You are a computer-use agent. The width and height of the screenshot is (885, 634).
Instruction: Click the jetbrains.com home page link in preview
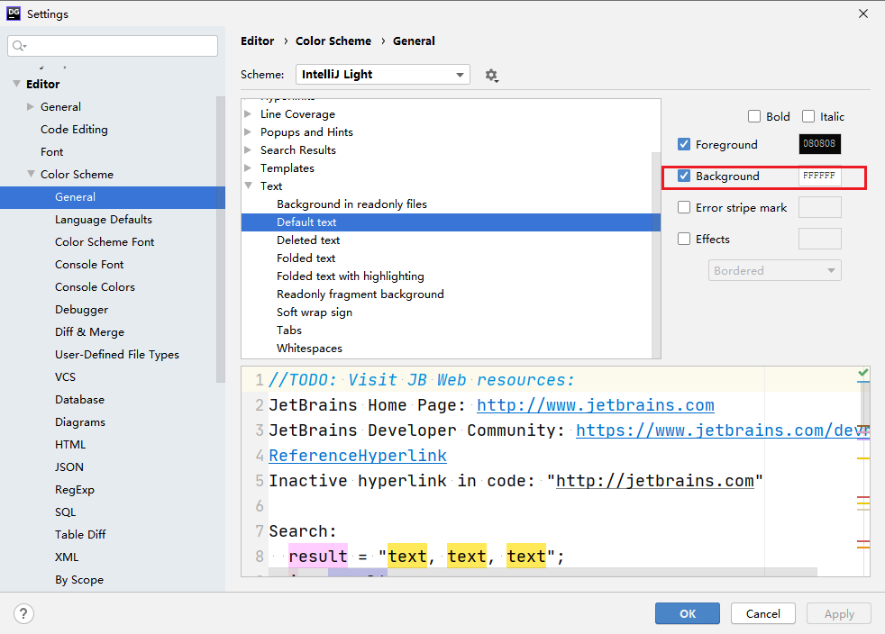(x=596, y=405)
